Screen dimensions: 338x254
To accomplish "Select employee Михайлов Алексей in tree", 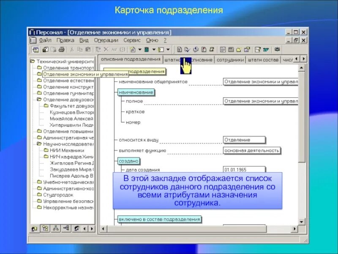I will [x=71, y=119].
